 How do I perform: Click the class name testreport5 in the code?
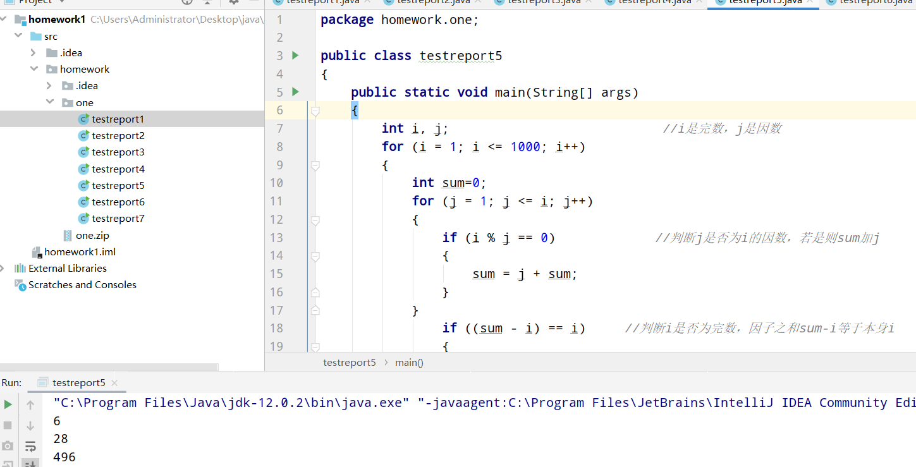click(461, 56)
